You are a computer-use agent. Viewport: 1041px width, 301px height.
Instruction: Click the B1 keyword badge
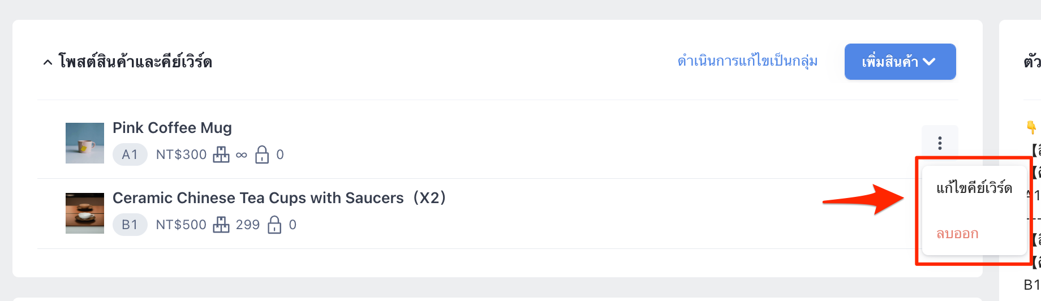130,225
